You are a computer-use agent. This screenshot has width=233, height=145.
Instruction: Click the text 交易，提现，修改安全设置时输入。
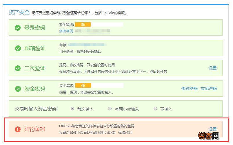tap(86, 92)
